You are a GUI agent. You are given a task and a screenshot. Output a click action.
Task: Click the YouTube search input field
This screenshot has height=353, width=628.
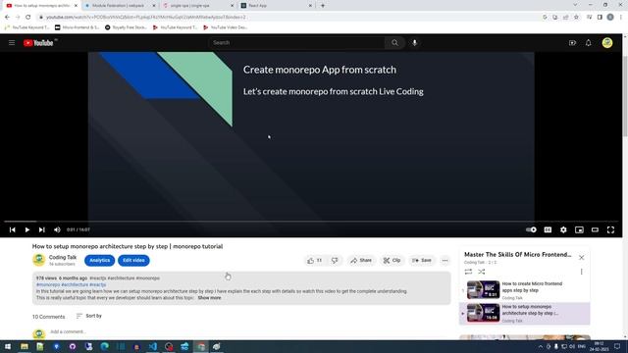296,43
